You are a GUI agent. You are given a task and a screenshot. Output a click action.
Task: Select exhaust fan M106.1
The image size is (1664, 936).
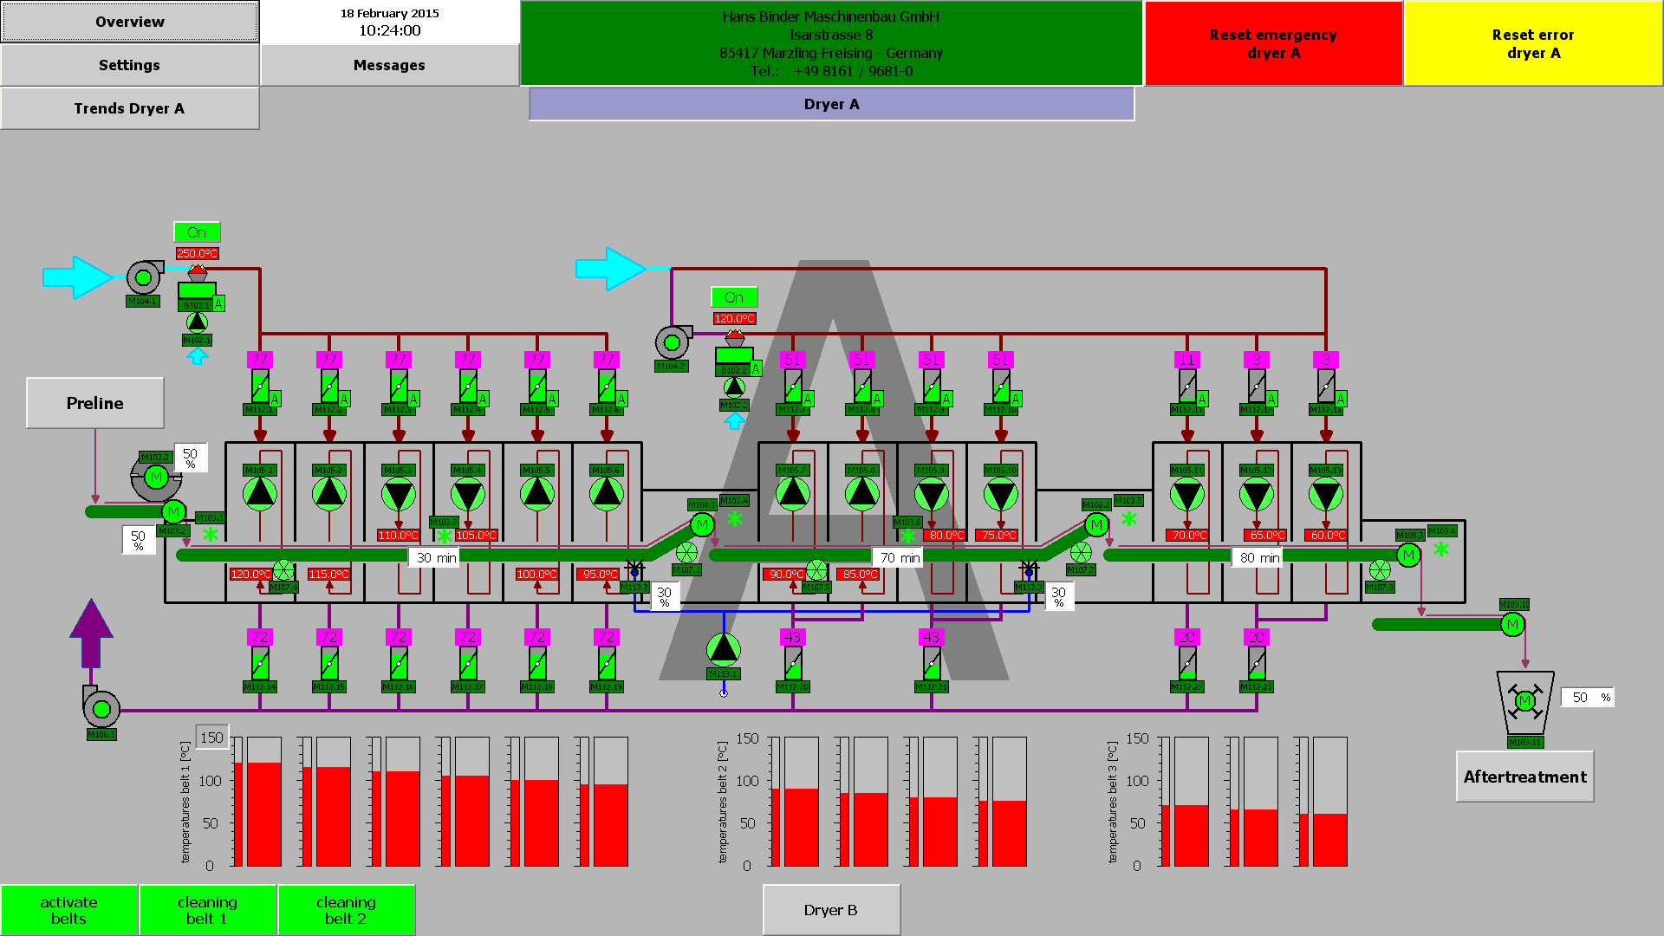pos(101,708)
